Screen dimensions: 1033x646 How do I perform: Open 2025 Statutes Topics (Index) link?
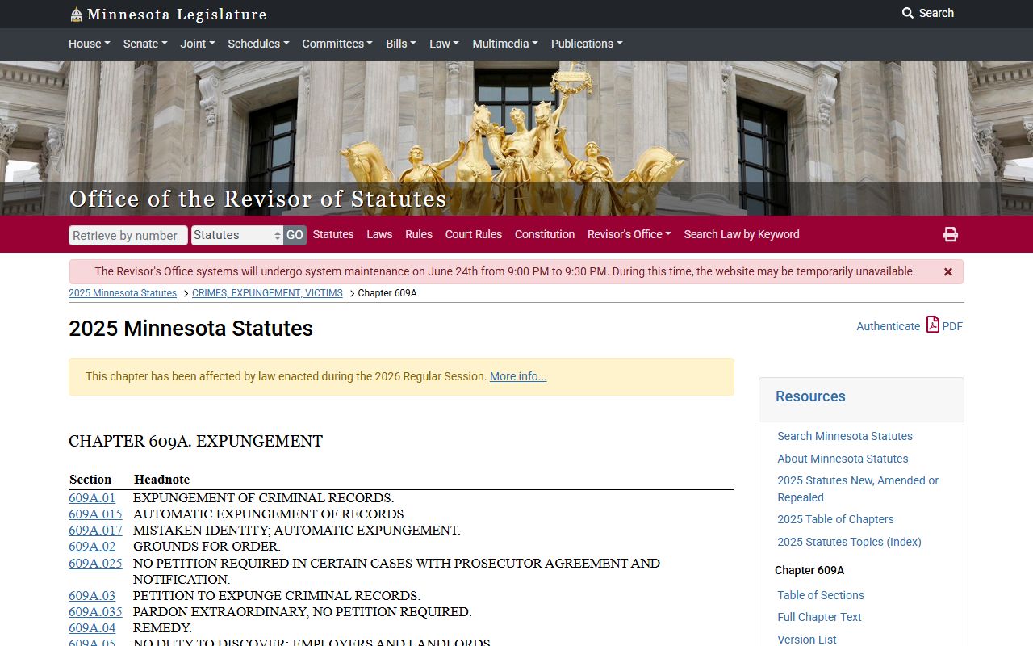tap(849, 542)
